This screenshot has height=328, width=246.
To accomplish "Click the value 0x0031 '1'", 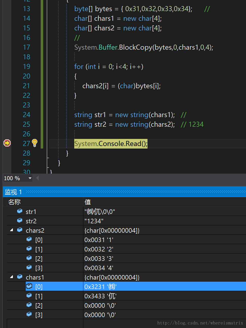I will click(x=99, y=240).
